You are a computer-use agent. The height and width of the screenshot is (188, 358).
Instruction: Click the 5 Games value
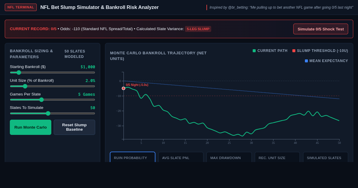pos(87,94)
